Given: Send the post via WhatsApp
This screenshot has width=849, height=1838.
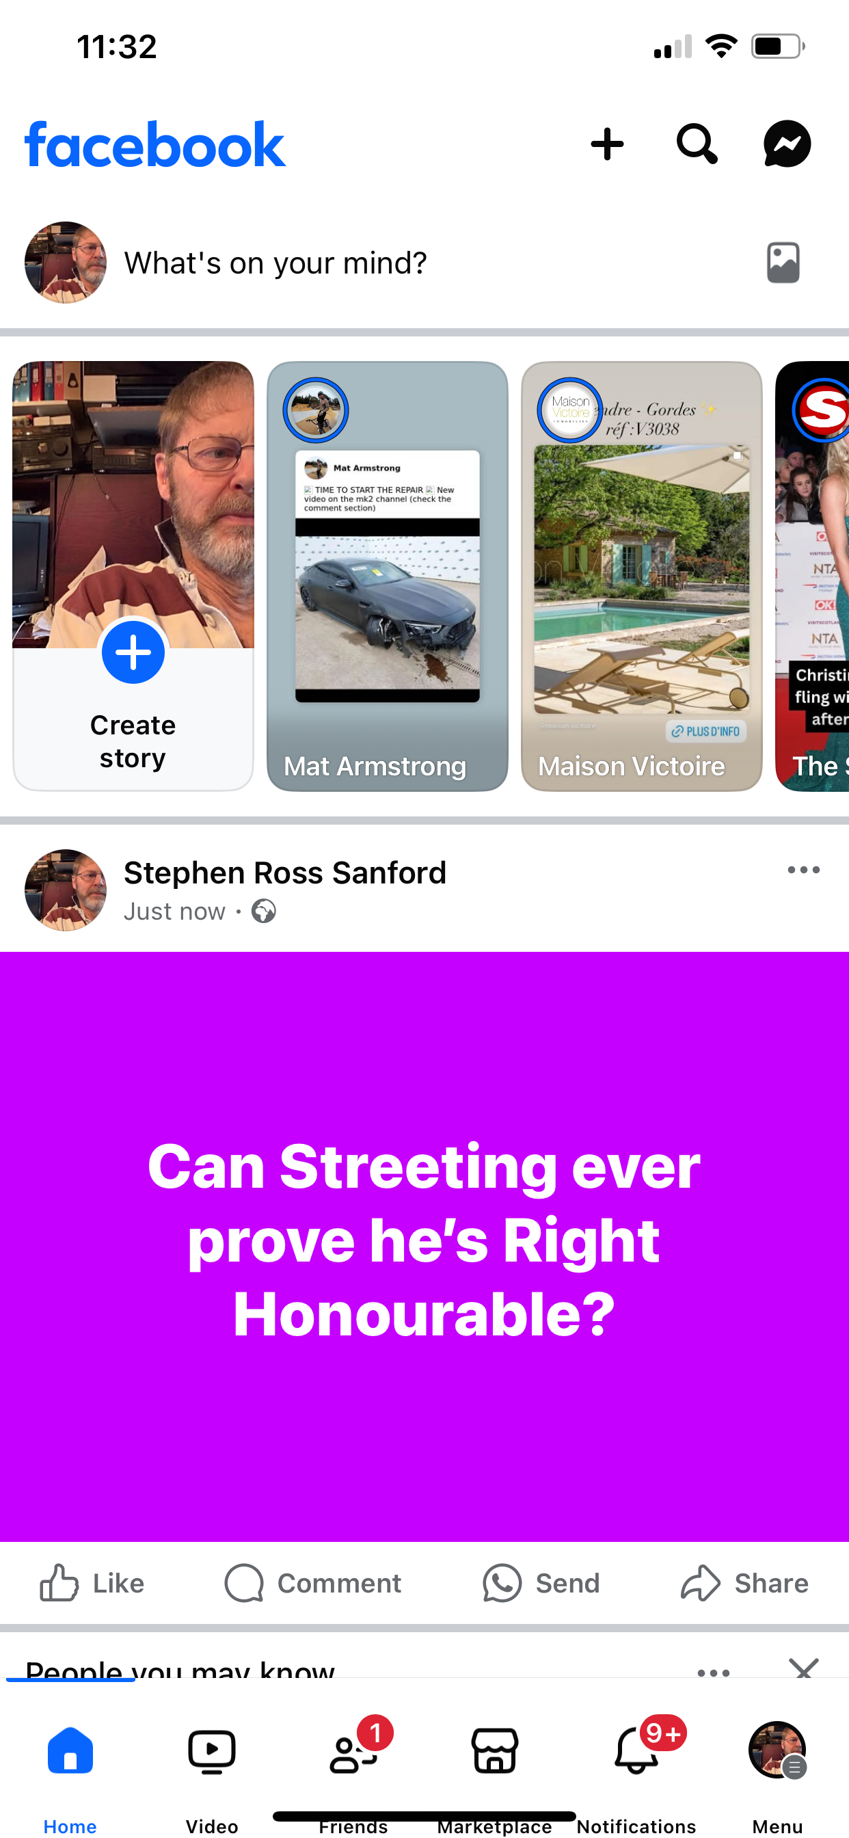Looking at the screenshot, I should (x=541, y=1582).
